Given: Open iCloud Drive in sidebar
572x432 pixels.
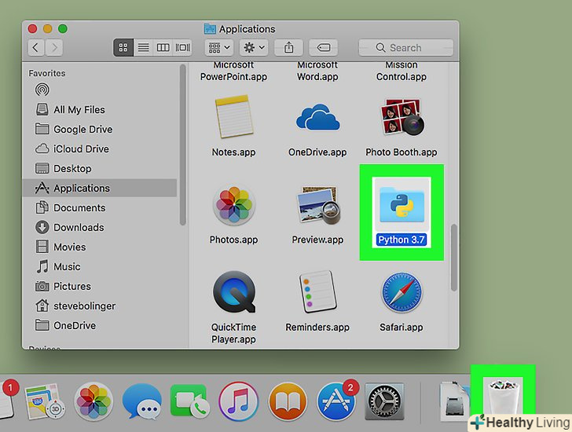Looking at the screenshot, I should [x=100, y=149].
